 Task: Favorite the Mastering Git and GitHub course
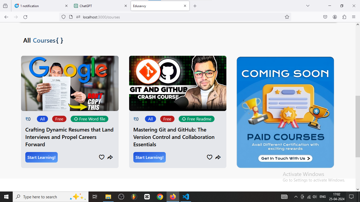(x=210, y=157)
